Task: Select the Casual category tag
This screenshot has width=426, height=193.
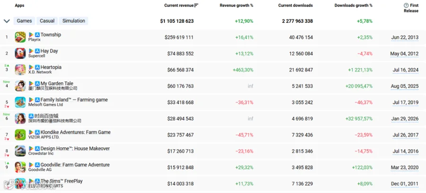Action: click(x=47, y=21)
